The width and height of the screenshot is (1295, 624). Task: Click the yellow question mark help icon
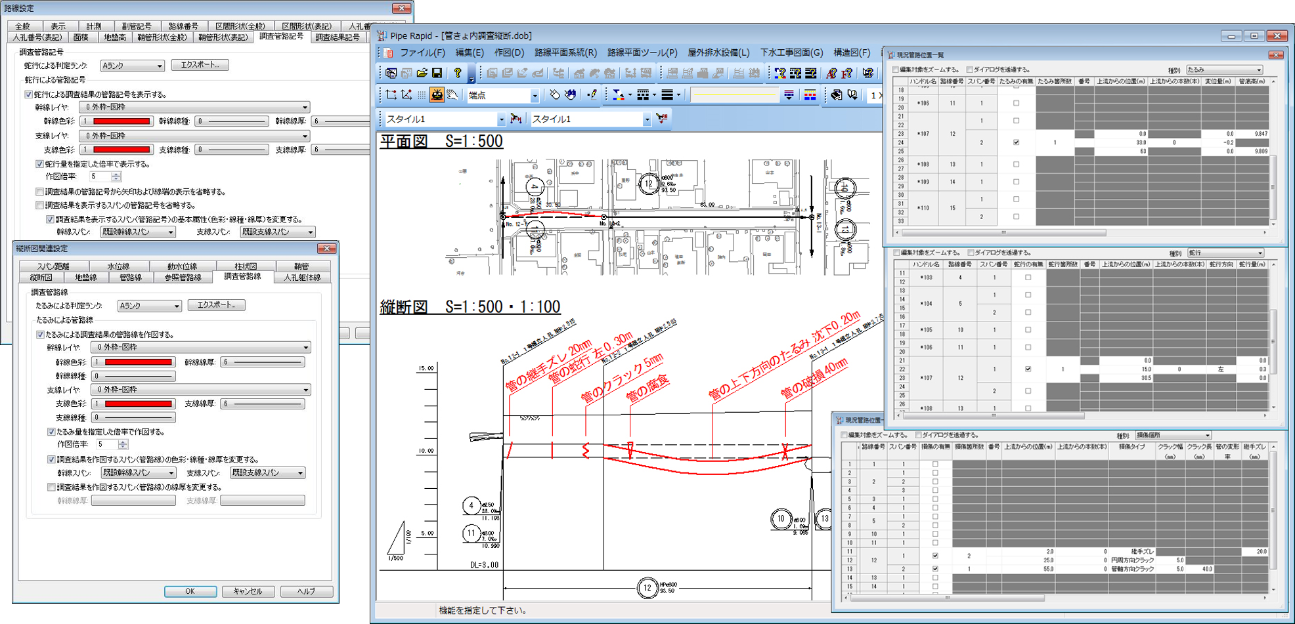[x=458, y=73]
